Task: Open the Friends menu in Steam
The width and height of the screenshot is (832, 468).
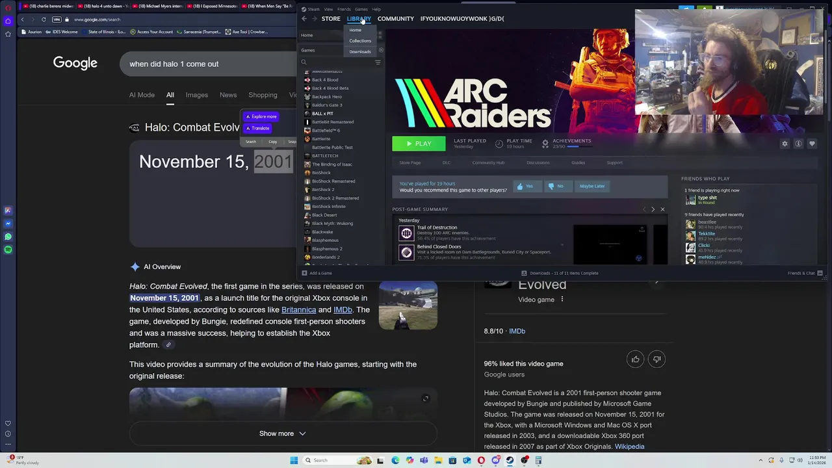Action: pyautogui.click(x=344, y=9)
